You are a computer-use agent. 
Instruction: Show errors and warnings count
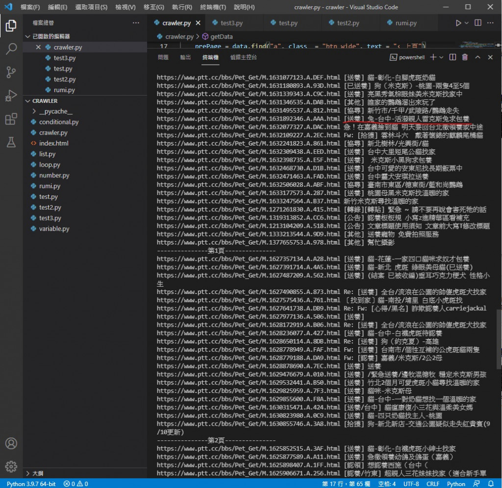coord(76,484)
